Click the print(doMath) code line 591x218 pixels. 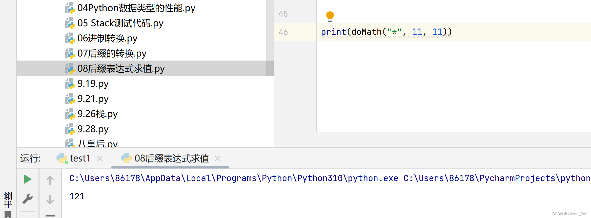pos(386,32)
